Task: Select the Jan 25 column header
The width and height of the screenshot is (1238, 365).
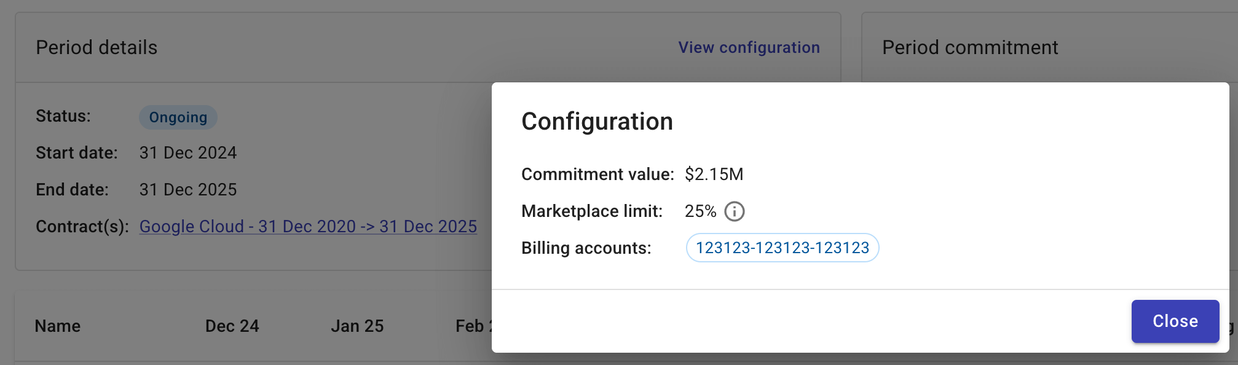Action: pyautogui.click(x=357, y=326)
